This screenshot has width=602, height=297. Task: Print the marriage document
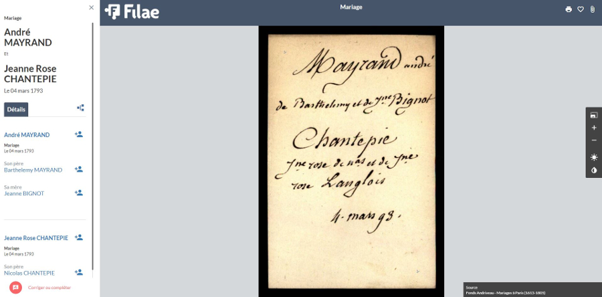tap(569, 9)
